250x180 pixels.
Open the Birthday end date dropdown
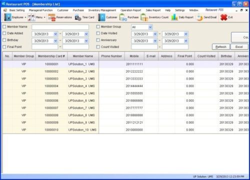(x=86, y=41)
